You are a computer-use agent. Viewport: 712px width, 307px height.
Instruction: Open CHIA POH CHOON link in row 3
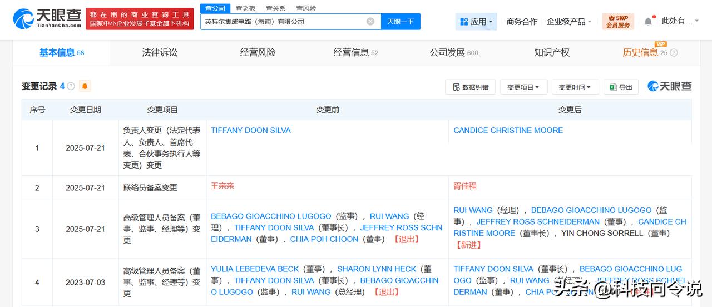pos(324,239)
